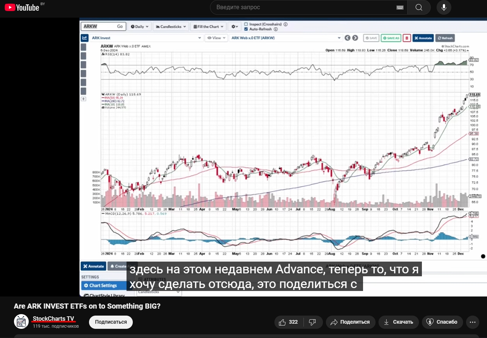
Task: Click the blue chart list icon
Action: point(85,38)
